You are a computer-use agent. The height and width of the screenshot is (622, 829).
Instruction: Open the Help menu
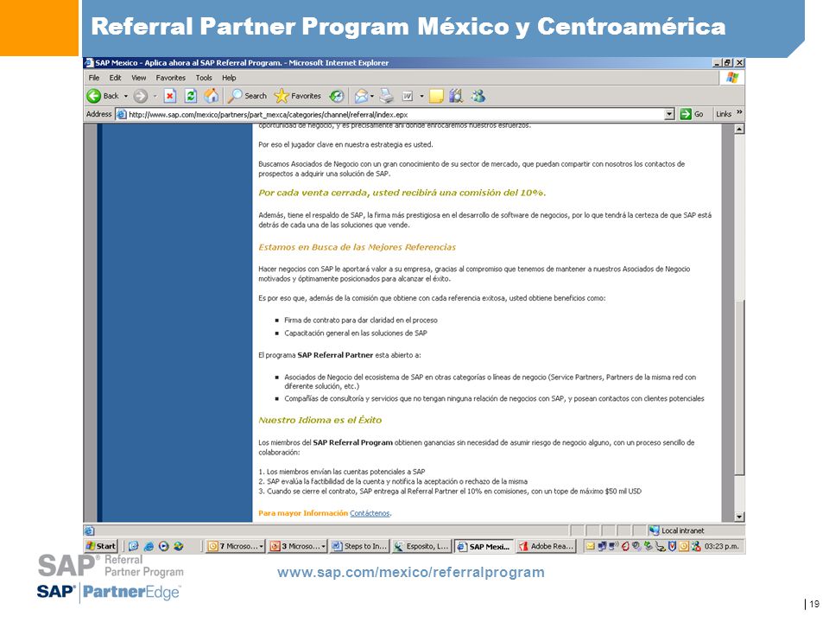pos(229,78)
